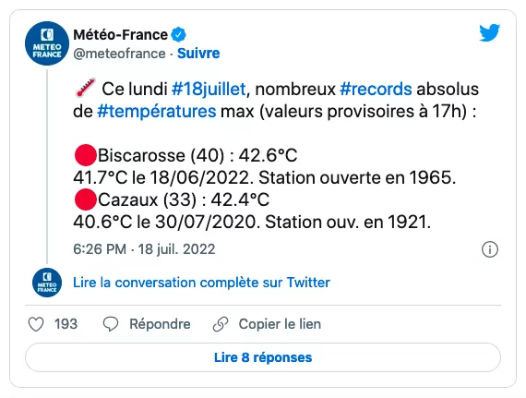The height and width of the screenshot is (398, 526).
Task: Click the blue verified badge
Action: coord(178,34)
